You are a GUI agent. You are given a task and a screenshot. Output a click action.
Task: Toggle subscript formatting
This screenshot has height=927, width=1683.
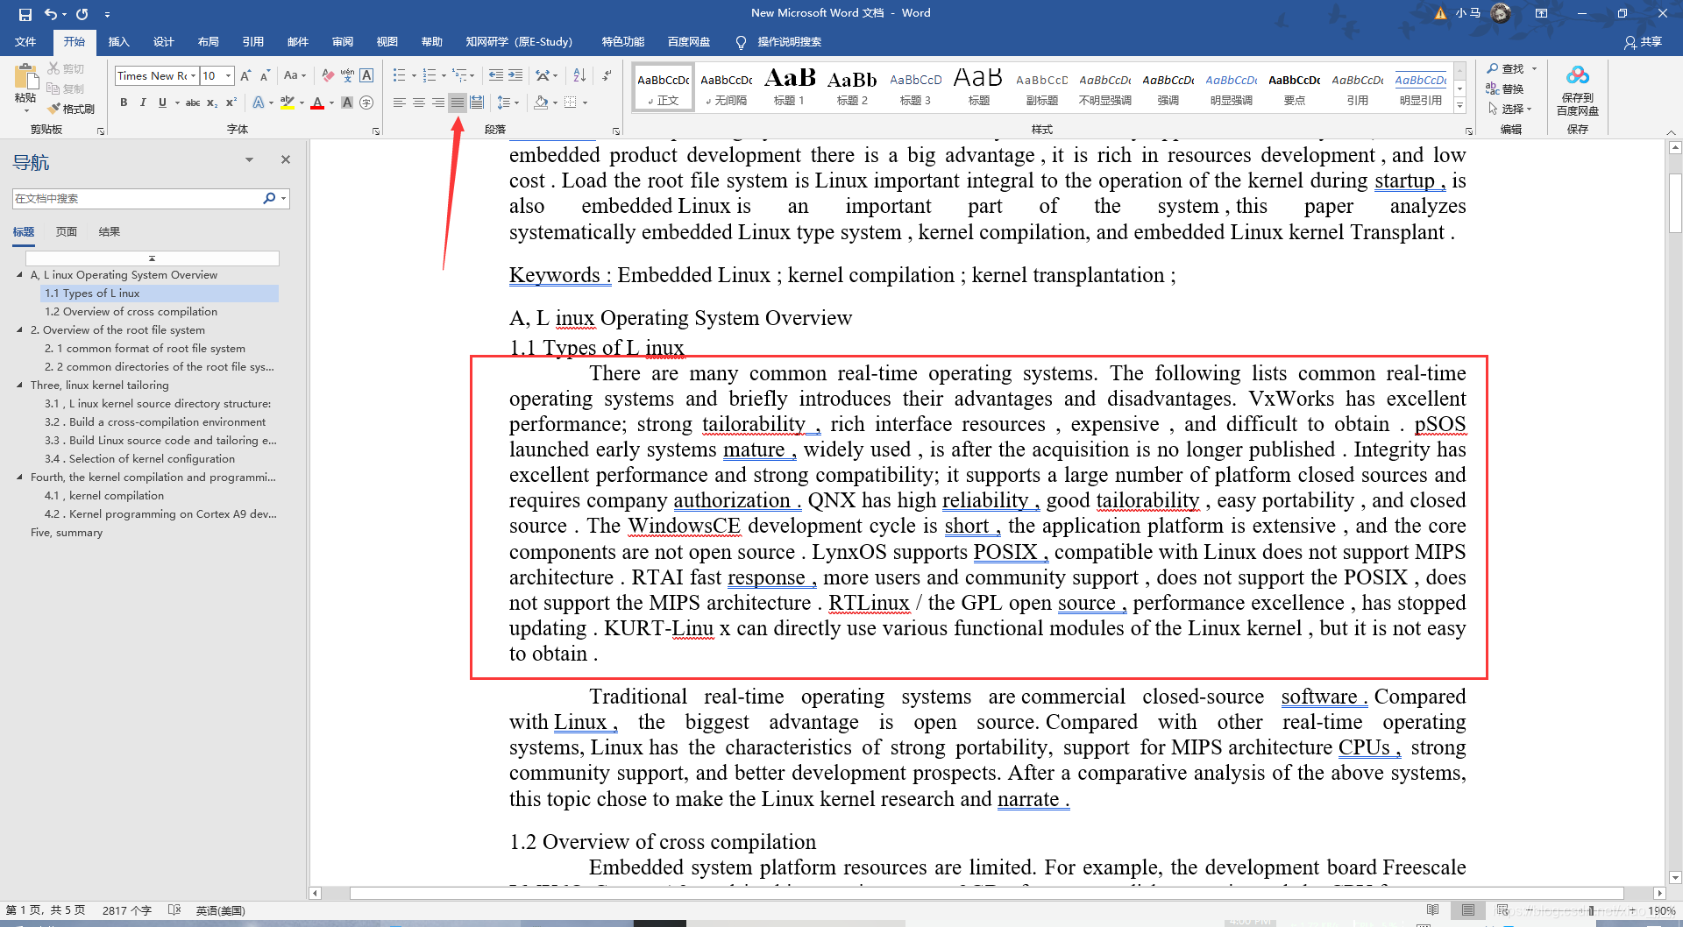tap(212, 103)
